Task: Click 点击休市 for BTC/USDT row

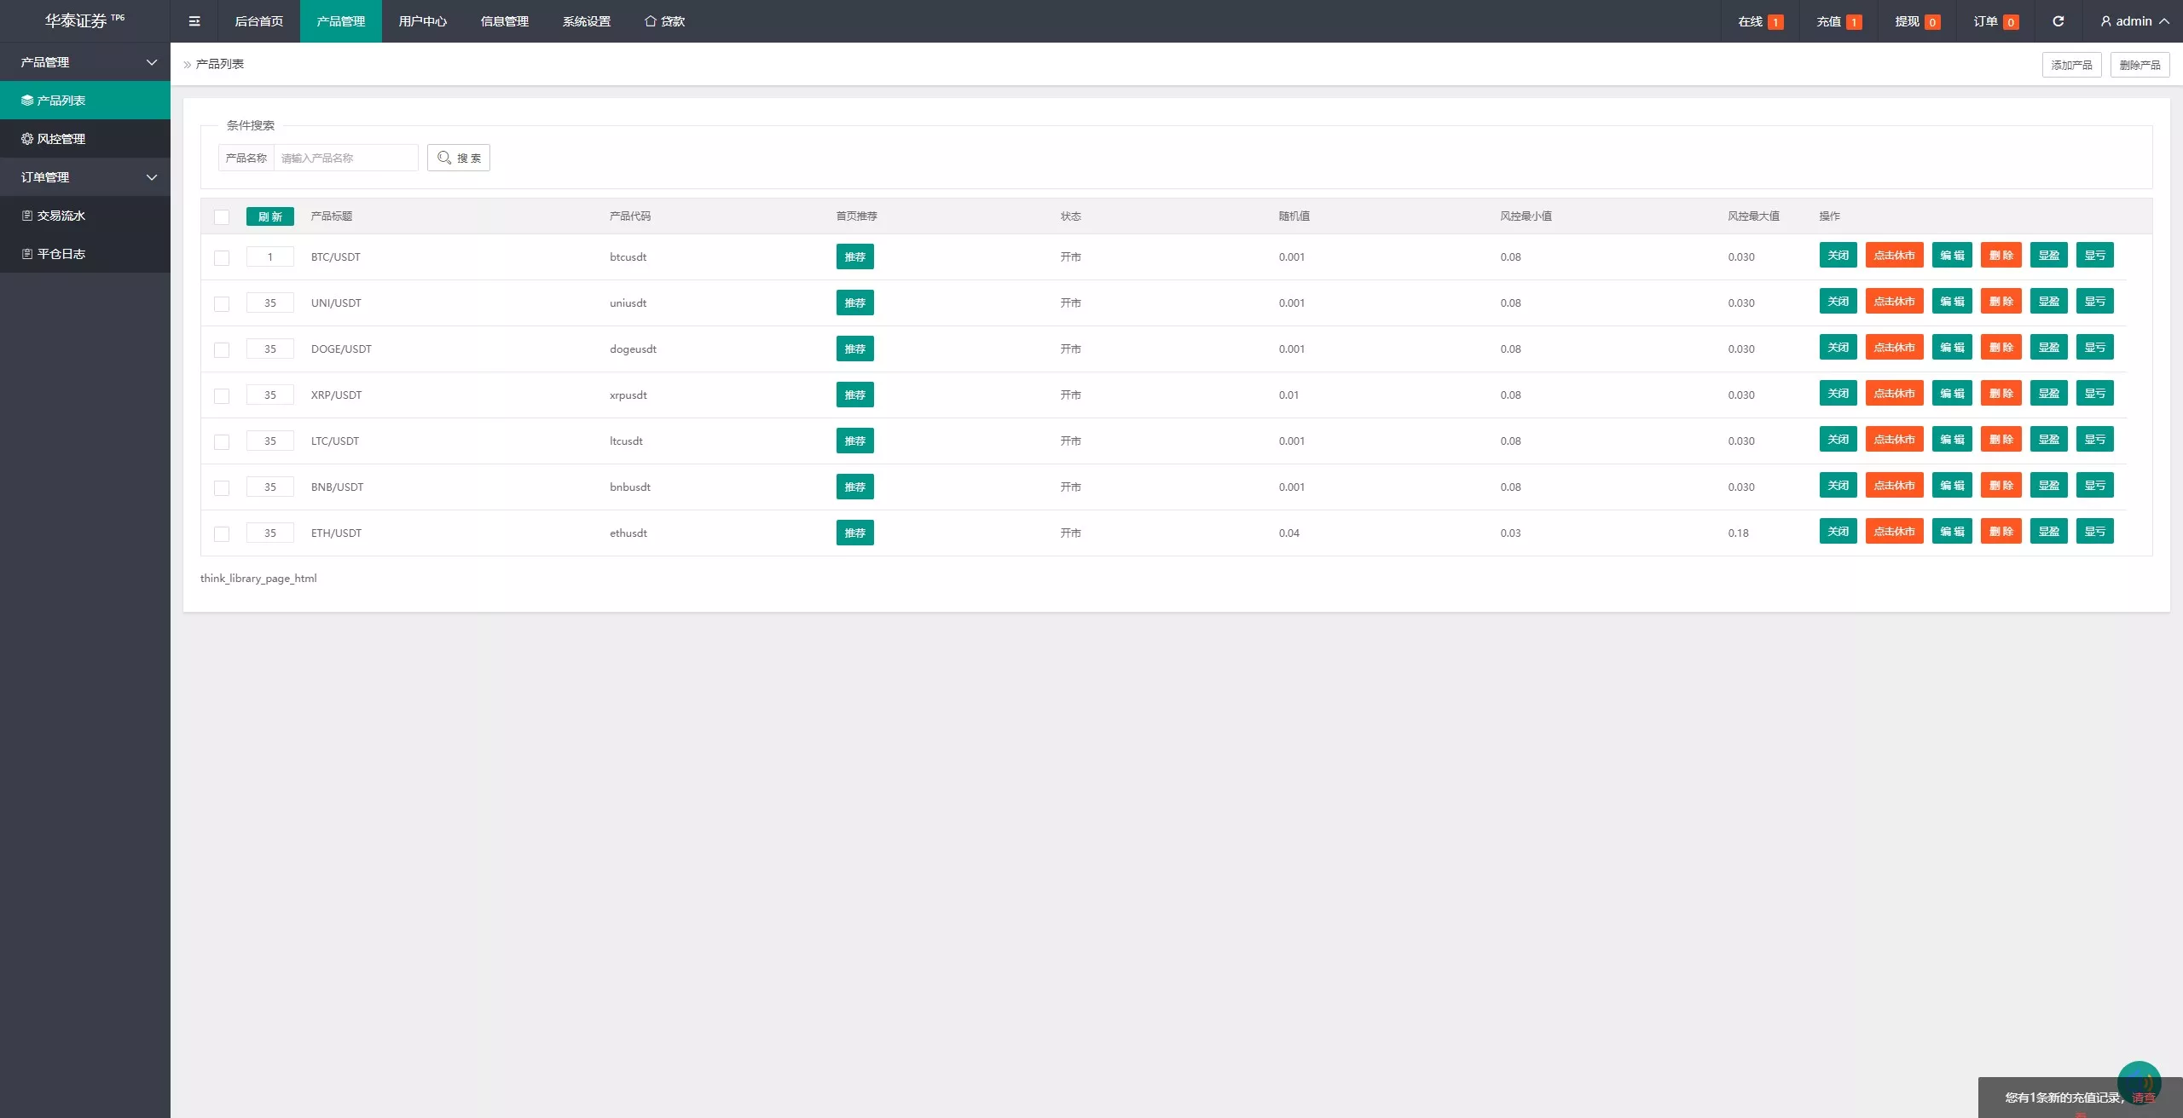Action: pyautogui.click(x=1894, y=255)
